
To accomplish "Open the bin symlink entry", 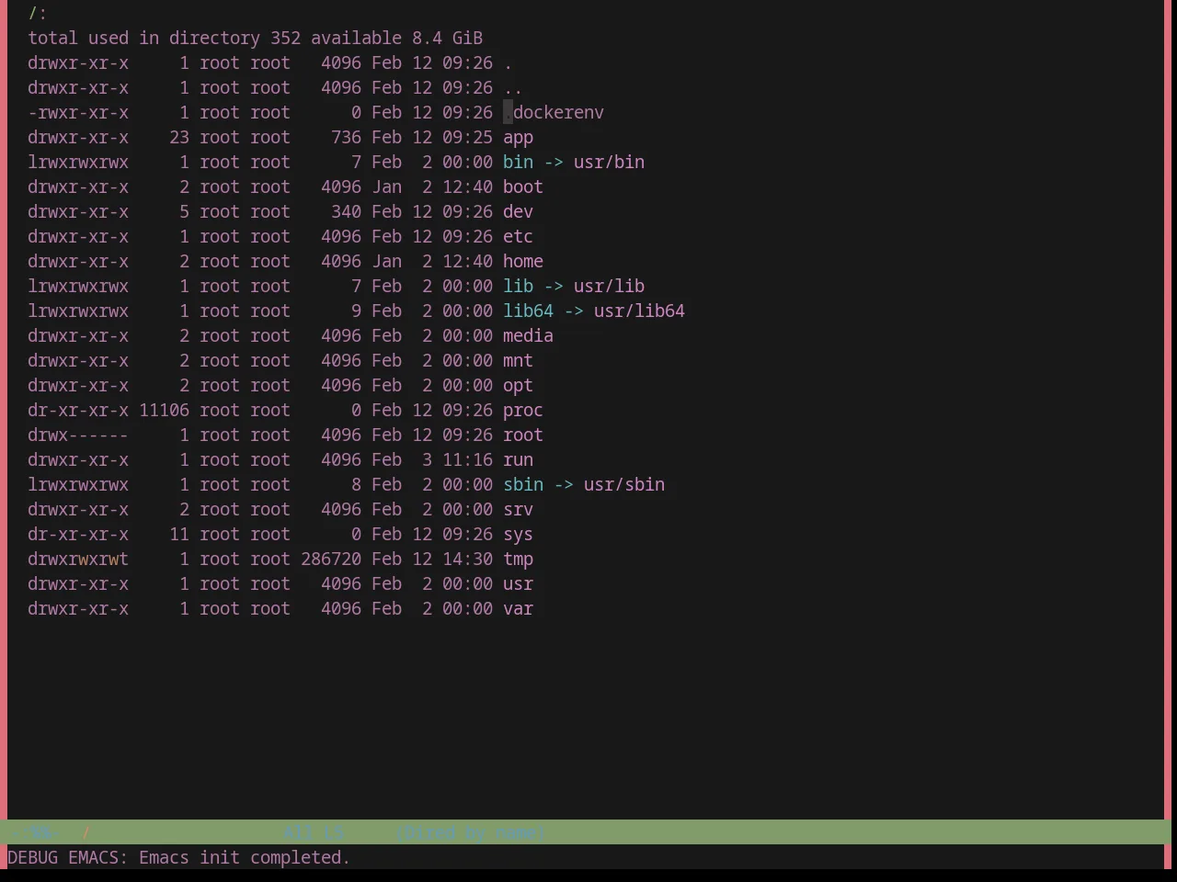I will point(518,162).
